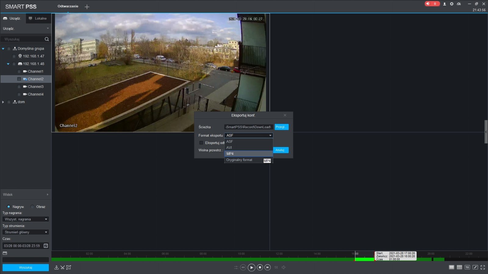Click the scissors clip tool
488x274 pixels.
63,267
